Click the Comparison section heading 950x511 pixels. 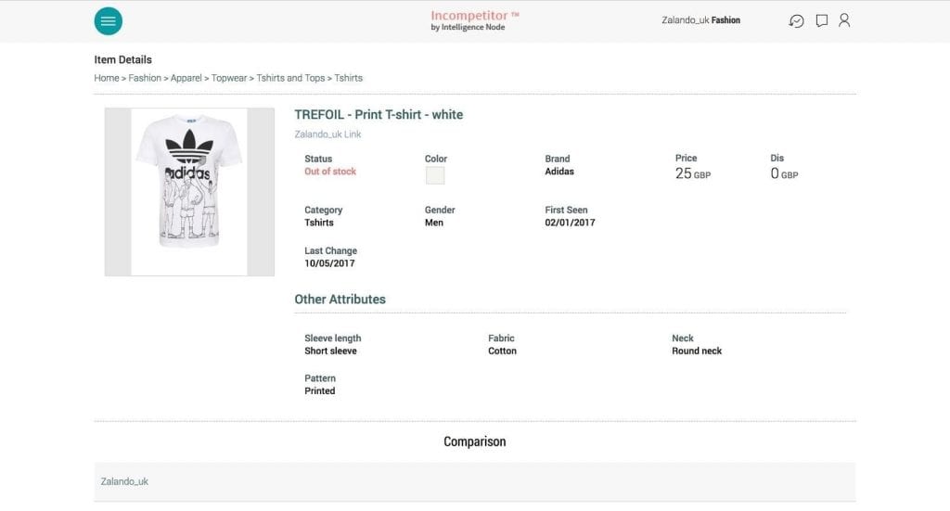click(x=474, y=441)
